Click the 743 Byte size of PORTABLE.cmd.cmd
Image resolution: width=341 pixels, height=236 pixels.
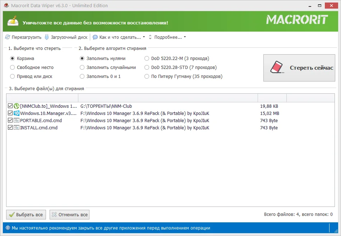click(x=269, y=121)
